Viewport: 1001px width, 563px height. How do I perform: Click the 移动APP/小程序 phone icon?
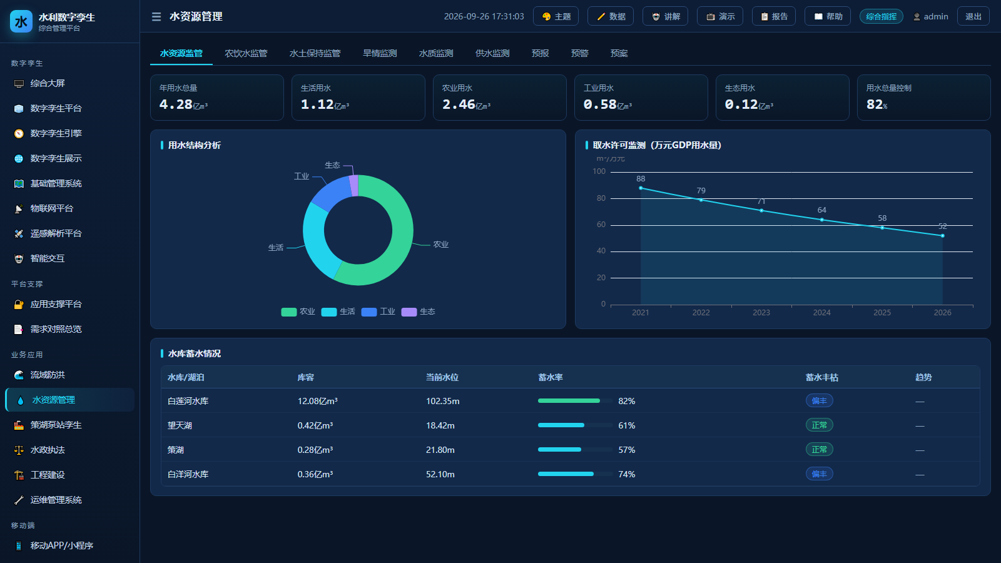click(19, 546)
